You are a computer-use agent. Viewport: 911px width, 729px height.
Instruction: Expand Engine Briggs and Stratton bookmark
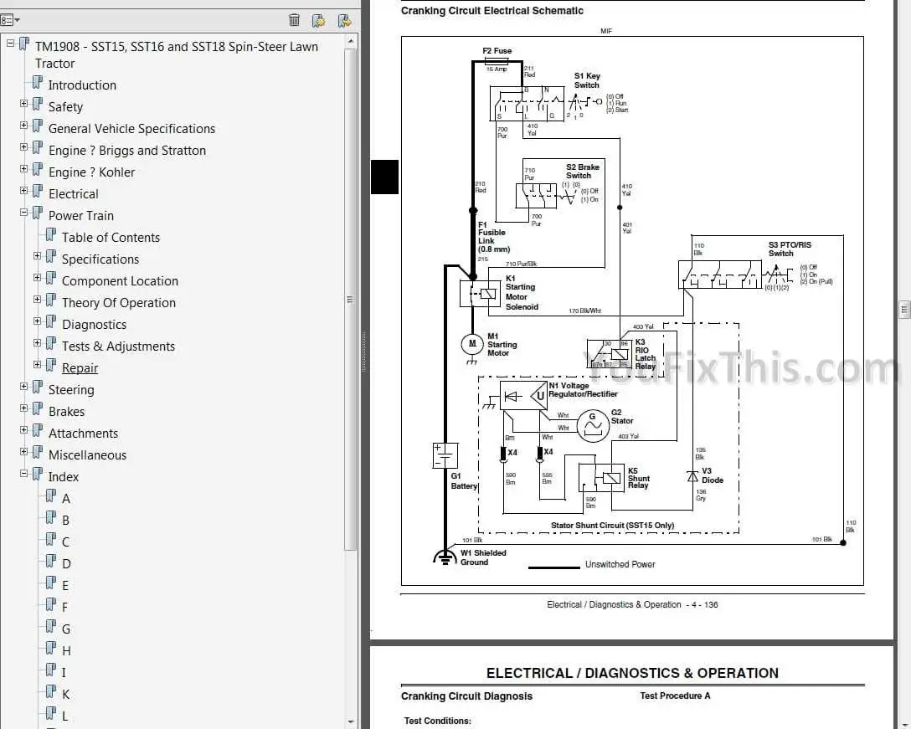pyautogui.click(x=23, y=147)
